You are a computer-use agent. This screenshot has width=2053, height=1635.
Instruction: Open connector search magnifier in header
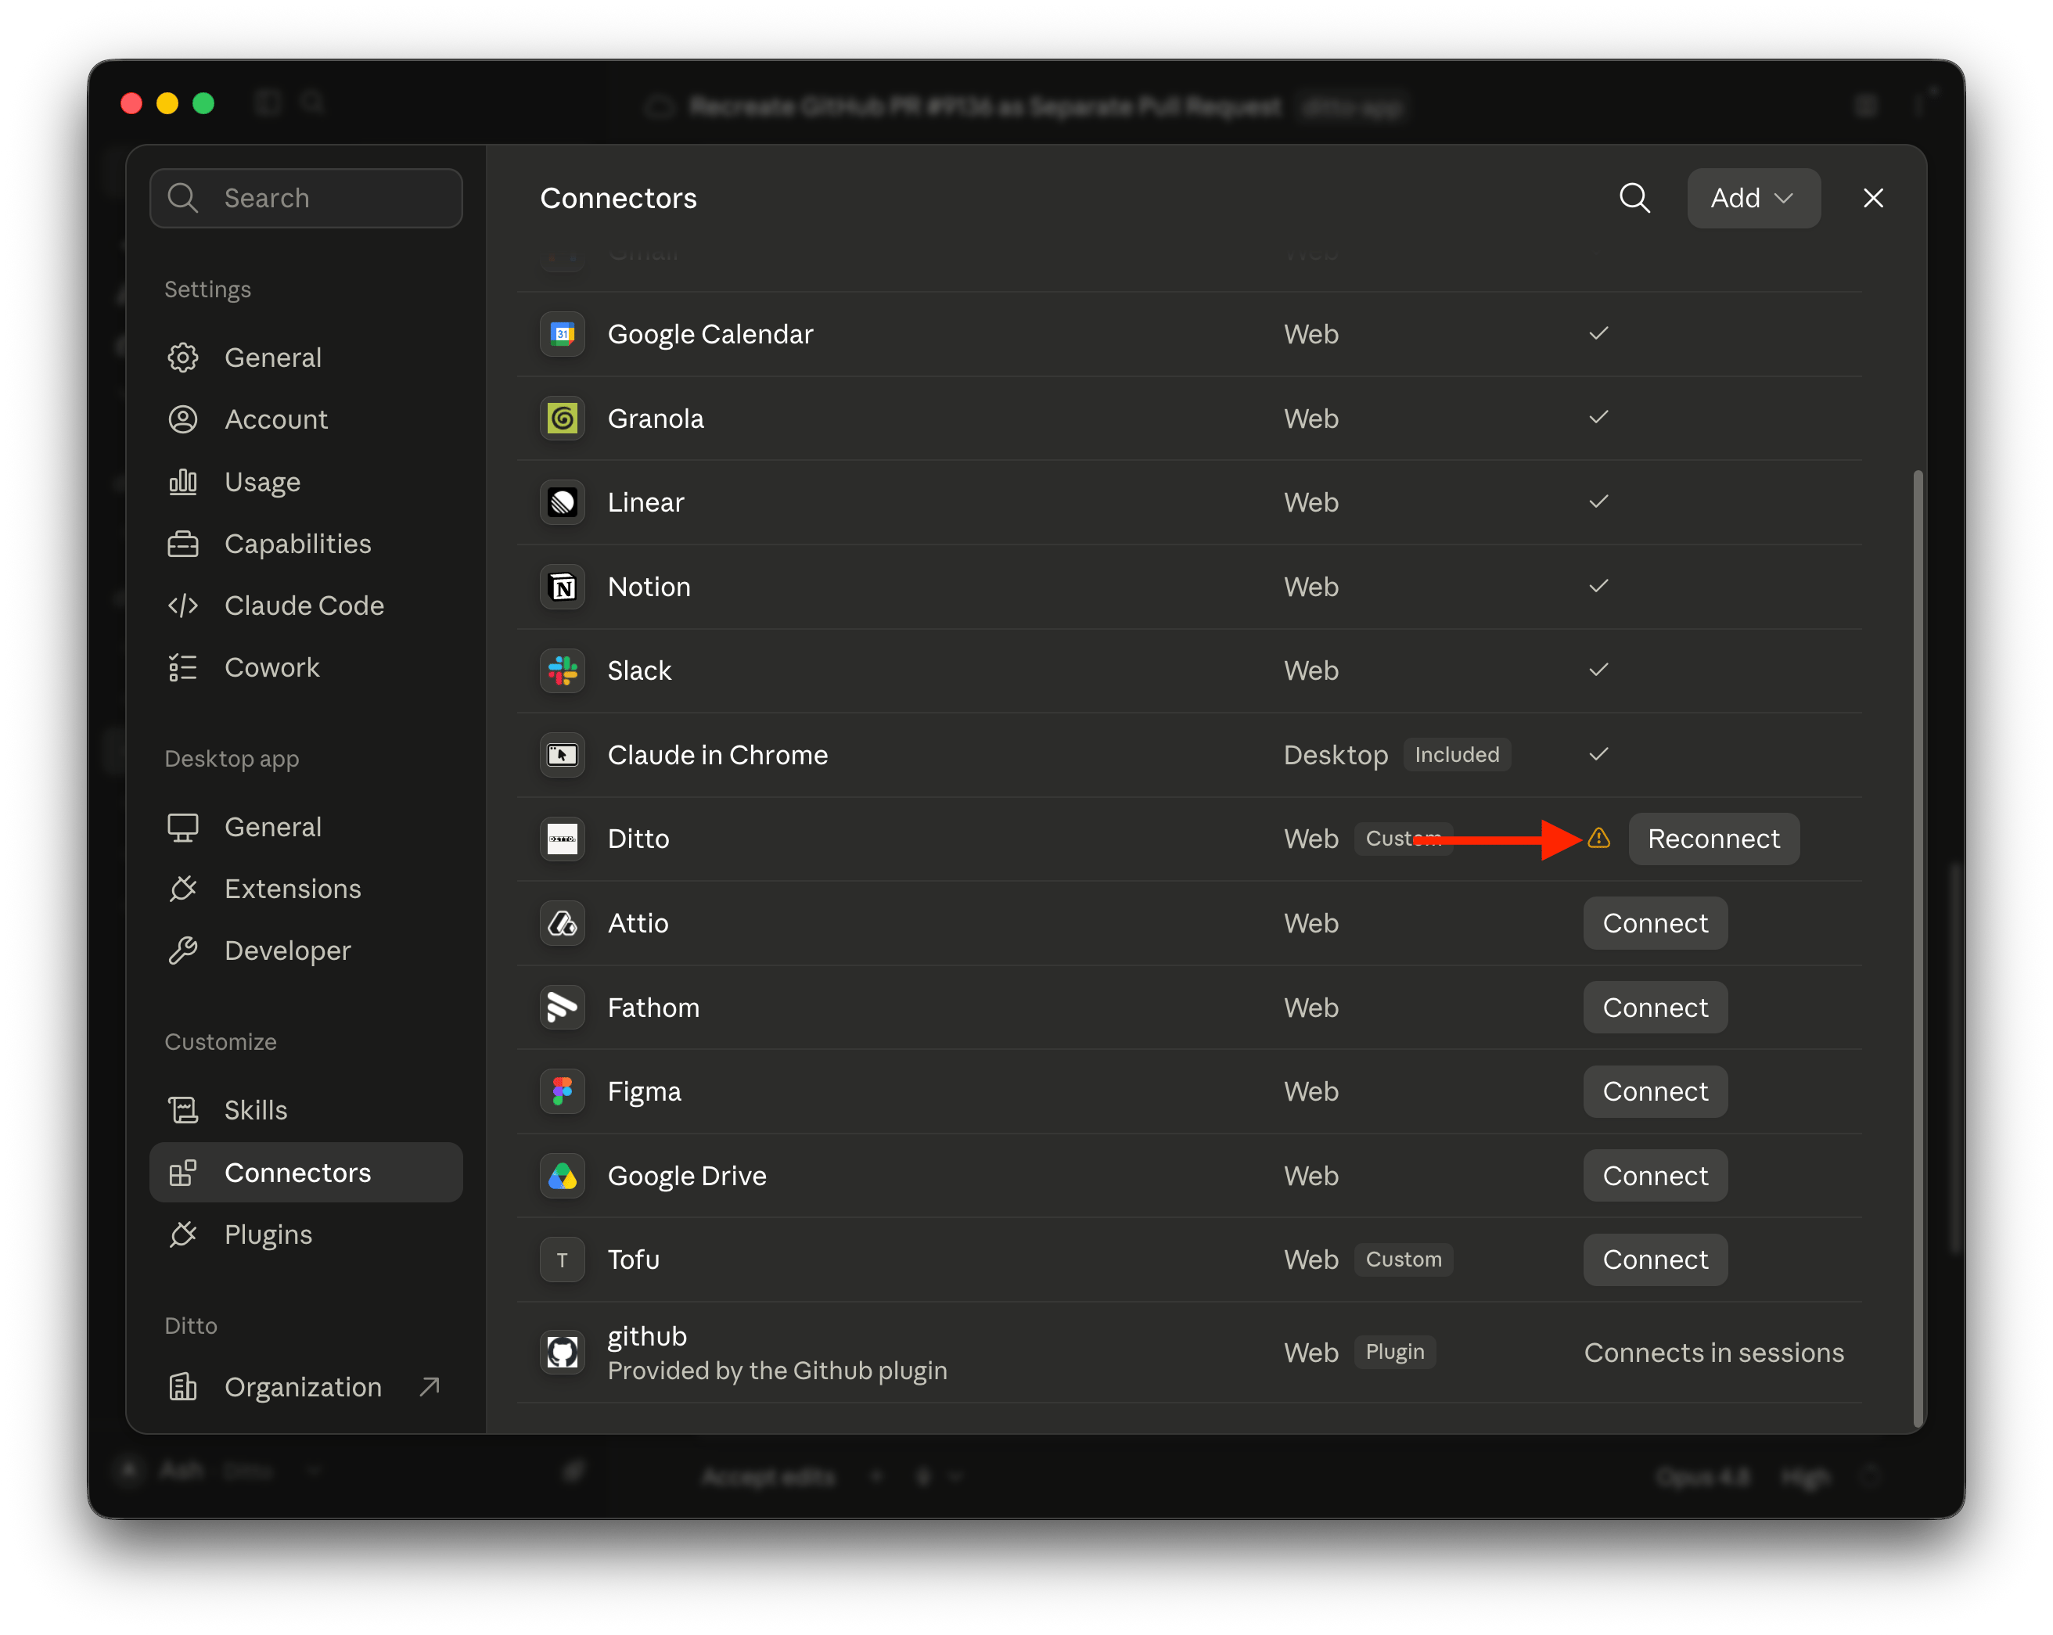click(1634, 198)
